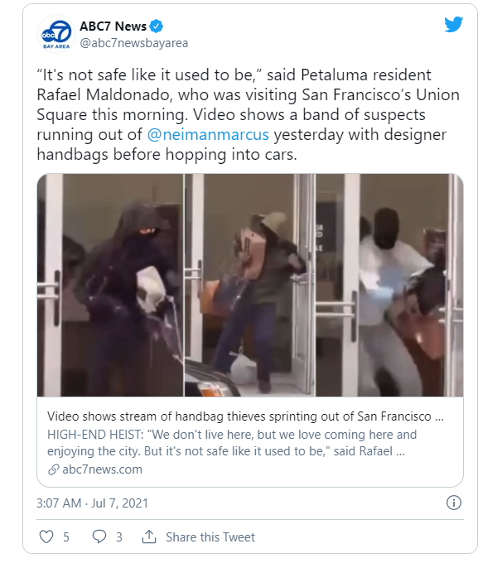Open the ABC7 Bay Area profile avatar
Screen dimensions: 502x563
click(56, 34)
